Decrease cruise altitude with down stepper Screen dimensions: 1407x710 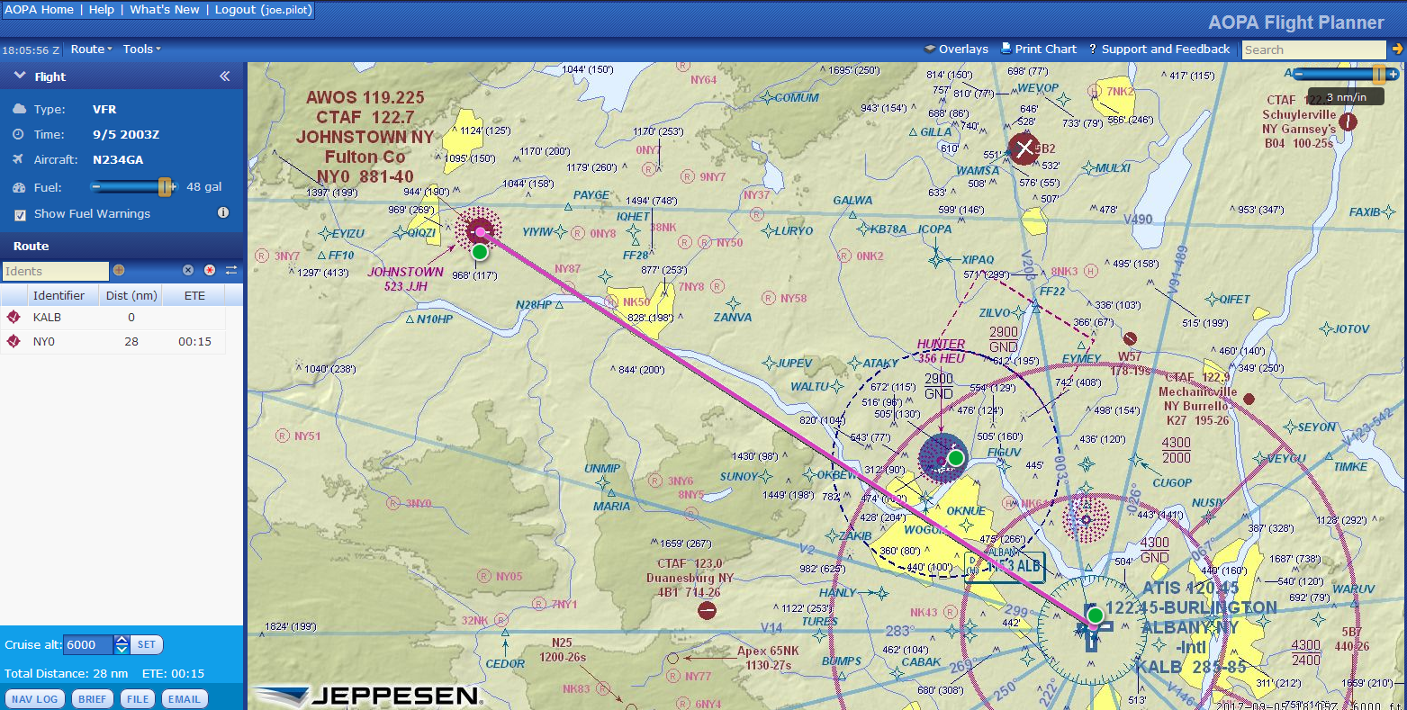(122, 649)
